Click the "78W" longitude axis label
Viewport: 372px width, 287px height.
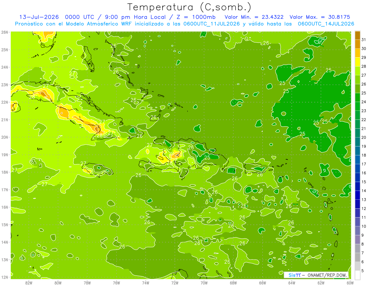pyautogui.click(x=87, y=283)
